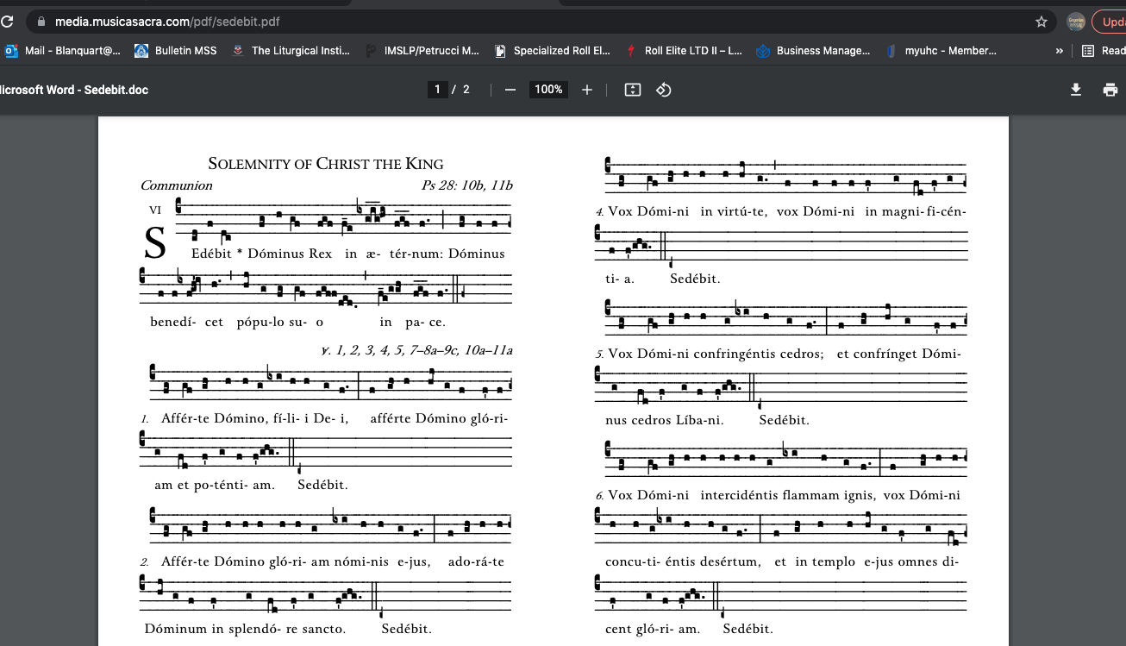
Task: Click the PDF page number field
Action: 438,90
